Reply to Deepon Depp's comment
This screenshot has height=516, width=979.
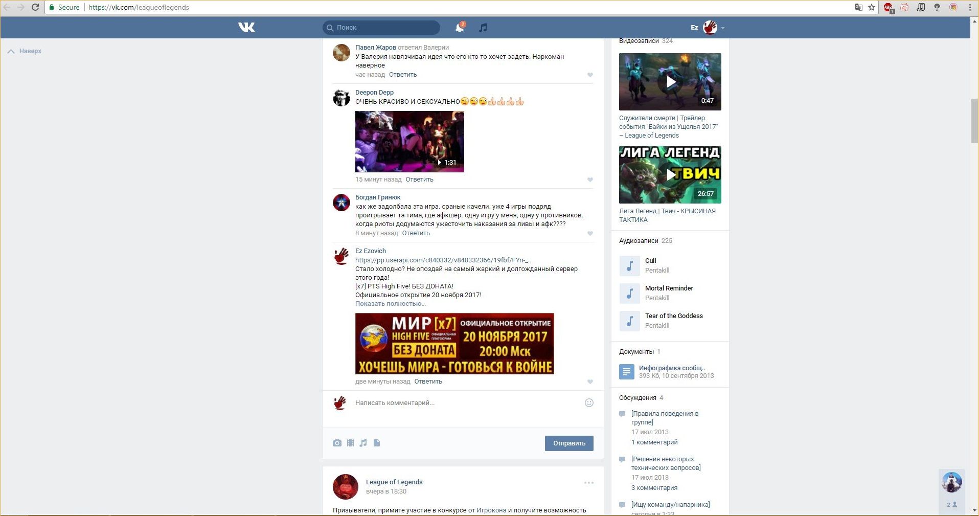(x=419, y=180)
